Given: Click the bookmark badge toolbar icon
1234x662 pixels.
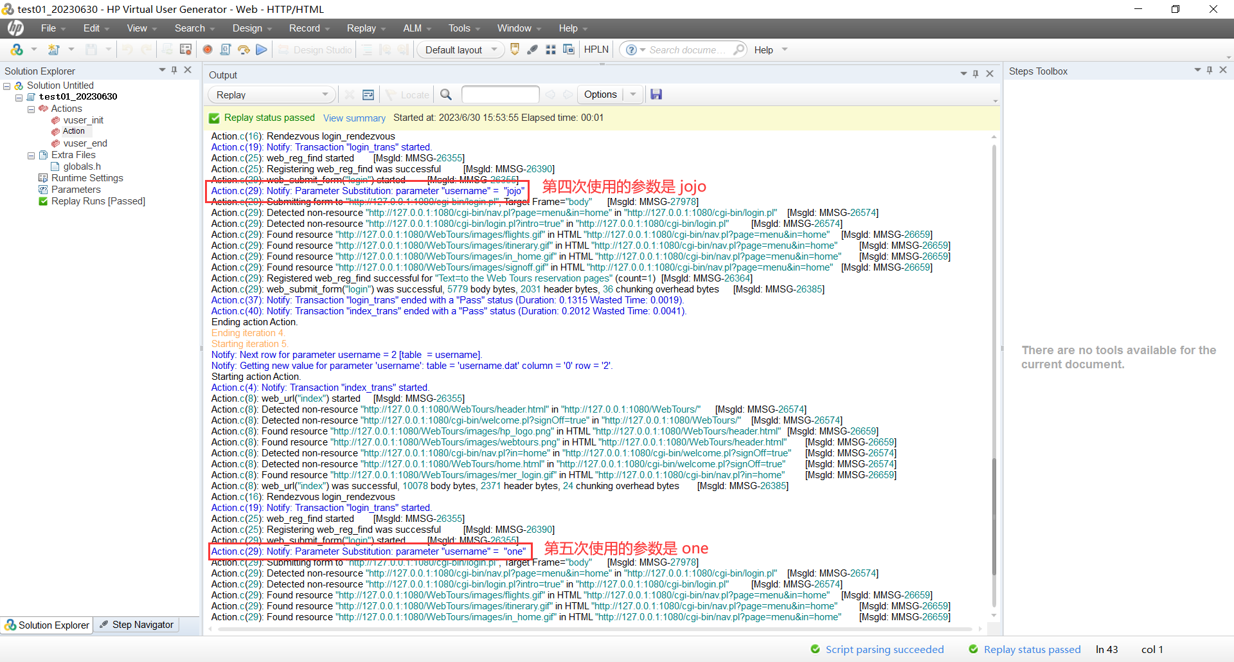Looking at the screenshot, I should (515, 49).
